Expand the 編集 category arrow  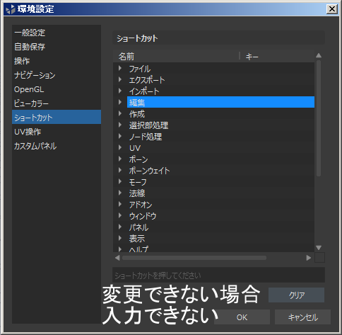120,102
